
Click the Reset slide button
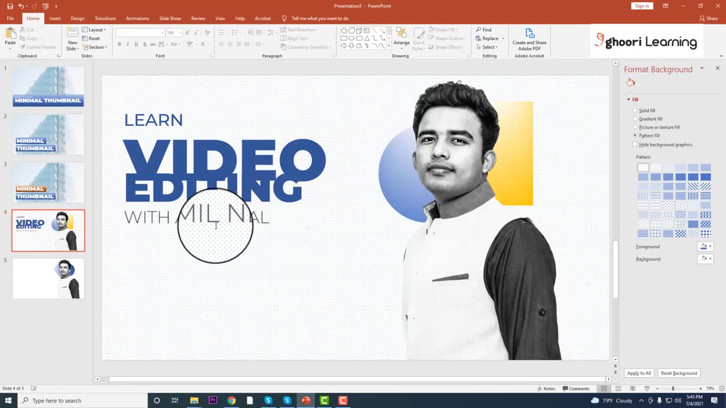[91, 39]
